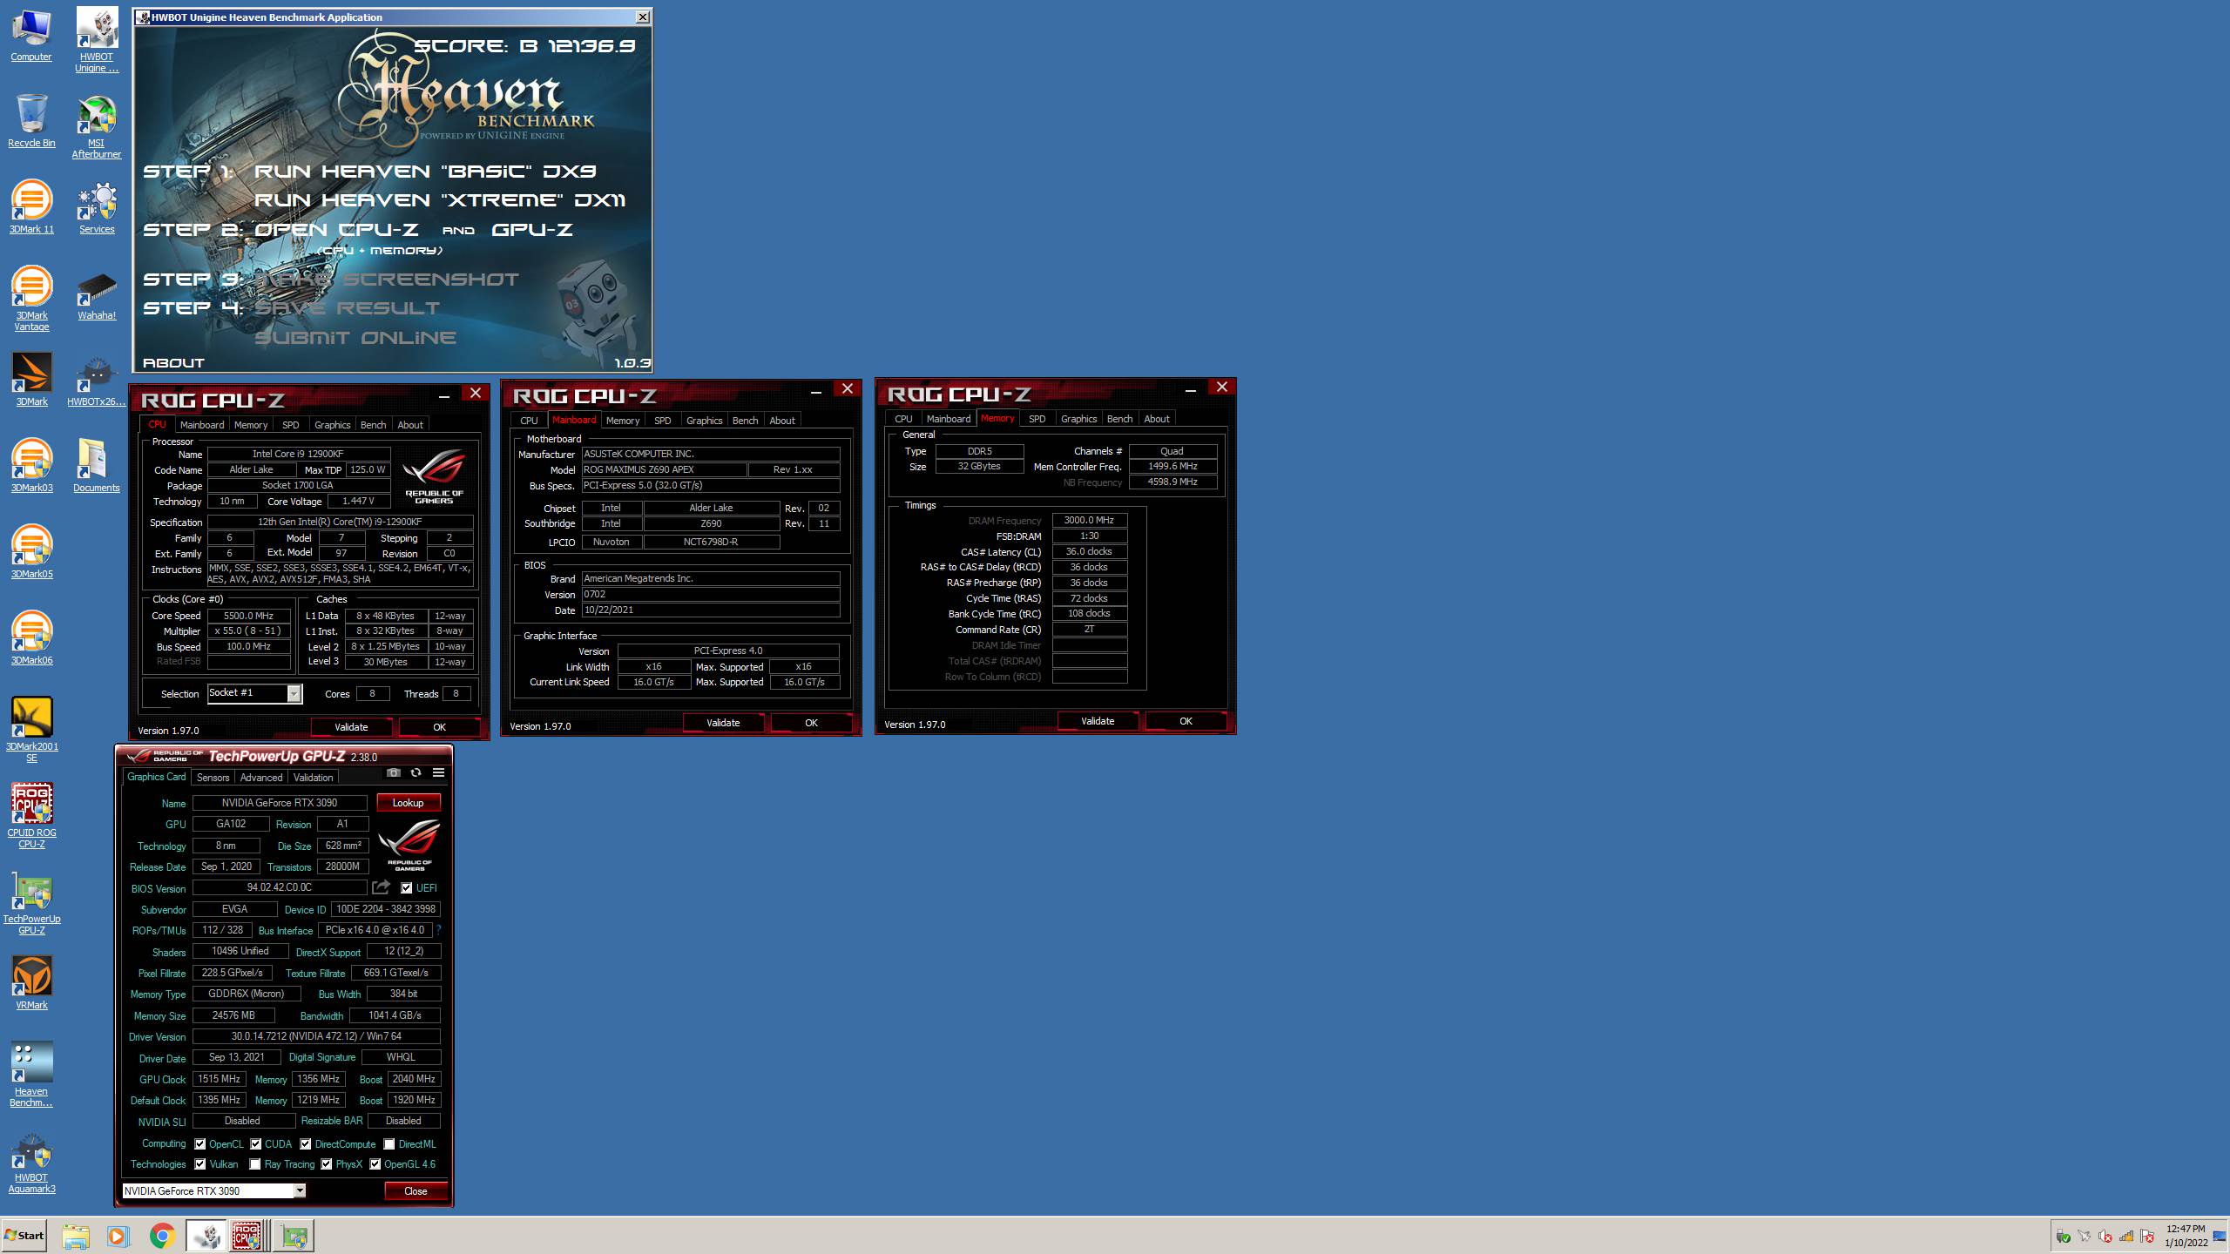Open the HWBOT Unigine desktop shortcut
Screen dimensions: 2230x1254
pyautogui.click(x=97, y=39)
